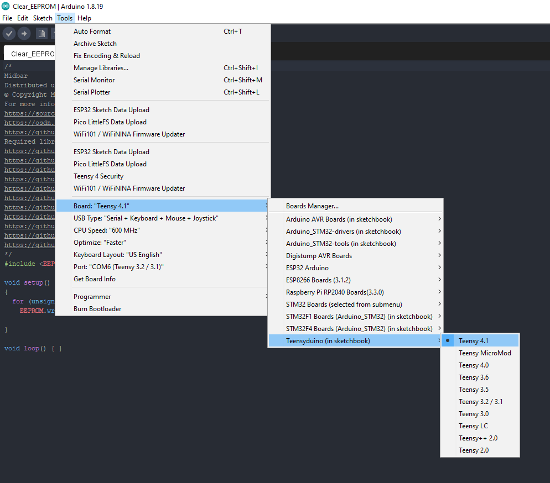Expand Raspberry Pi RP2040 Boards submenu
This screenshot has height=483, width=550.
click(x=355, y=292)
